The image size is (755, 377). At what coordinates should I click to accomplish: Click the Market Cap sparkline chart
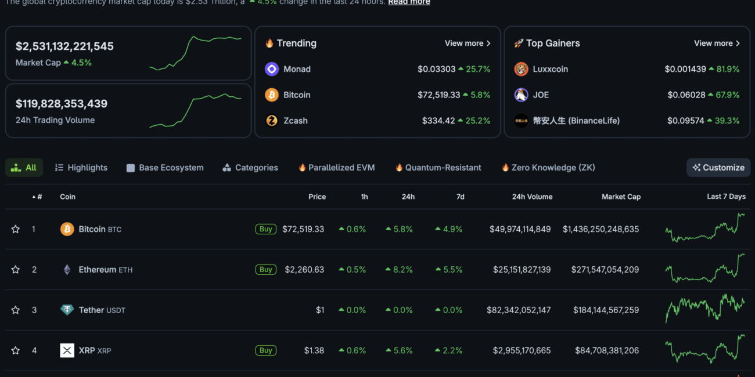[x=195, y=53]
